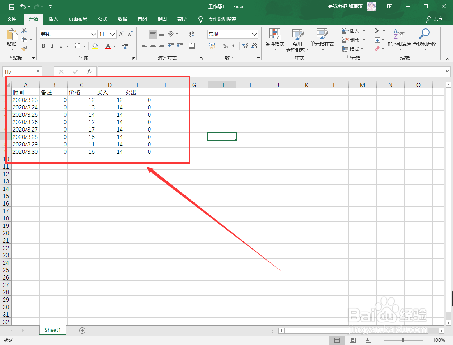Open the 插入 Insert tab
Viewport: 453px width, 345px height.
click(53, 19)
